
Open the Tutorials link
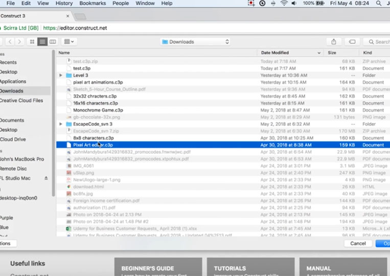[x=250, y=267]
